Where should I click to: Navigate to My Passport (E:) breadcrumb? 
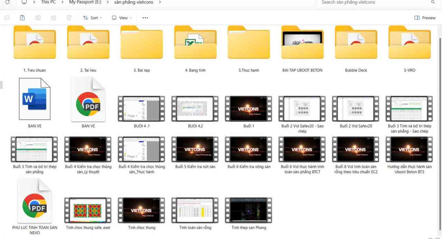(85, 2)
